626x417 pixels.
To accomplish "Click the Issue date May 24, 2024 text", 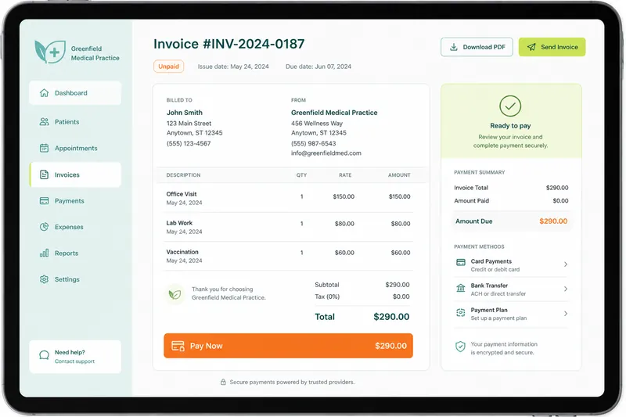I will click(x=233, y=67).
